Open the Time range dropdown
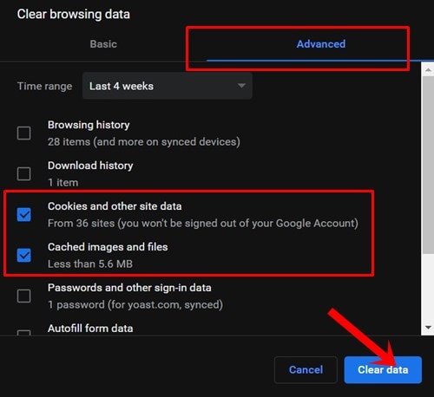The width and height of the screenshot is (434, 397). [168, 86]
